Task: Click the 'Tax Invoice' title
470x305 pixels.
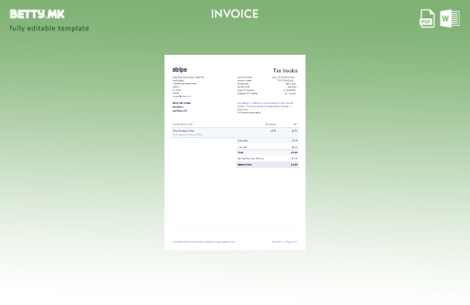Action: click(284, 70)
